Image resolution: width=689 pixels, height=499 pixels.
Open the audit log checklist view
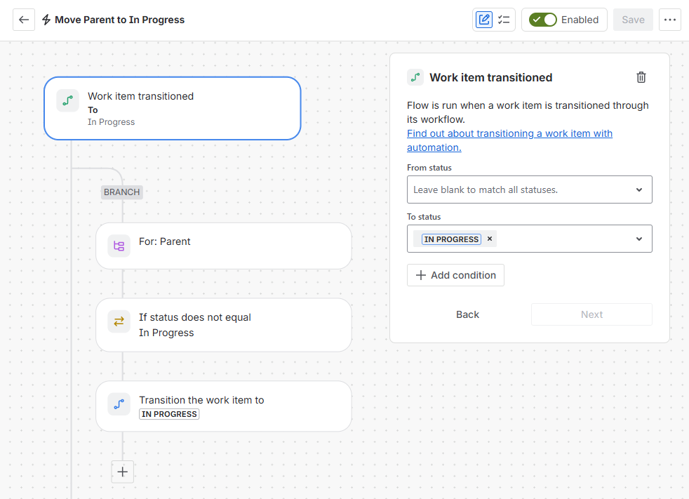504,20
